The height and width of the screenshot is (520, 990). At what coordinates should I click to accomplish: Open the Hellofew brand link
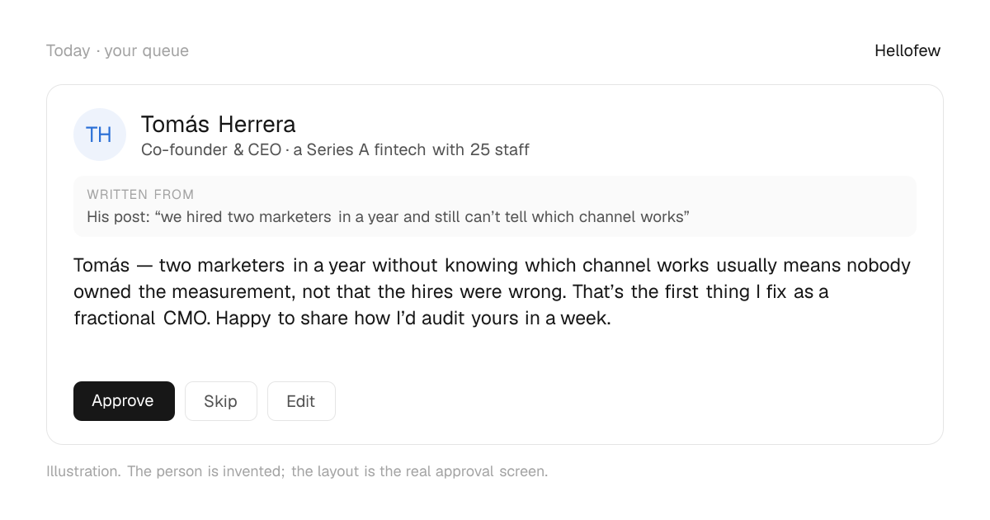click(907, 50)
